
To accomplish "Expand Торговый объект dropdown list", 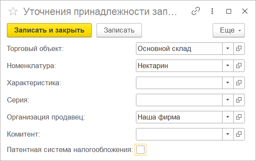I will 228,48.
